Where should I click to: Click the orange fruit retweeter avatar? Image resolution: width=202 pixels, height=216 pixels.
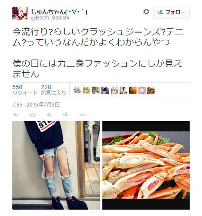[x=133, y=90]
